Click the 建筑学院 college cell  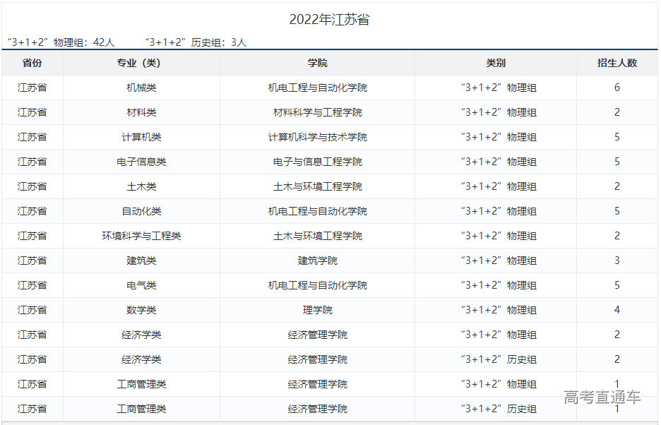point(317,261)
